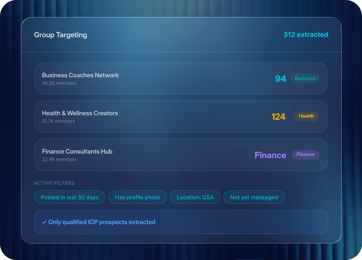Click the 124 count on Health row

click(x=278, y=117)
